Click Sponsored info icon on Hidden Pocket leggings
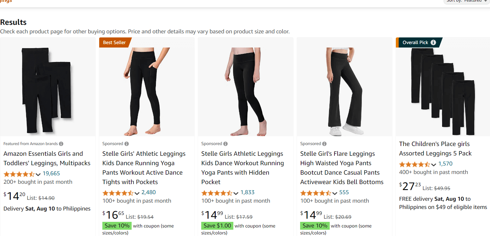Screen dimensions: 490x236 225,144
